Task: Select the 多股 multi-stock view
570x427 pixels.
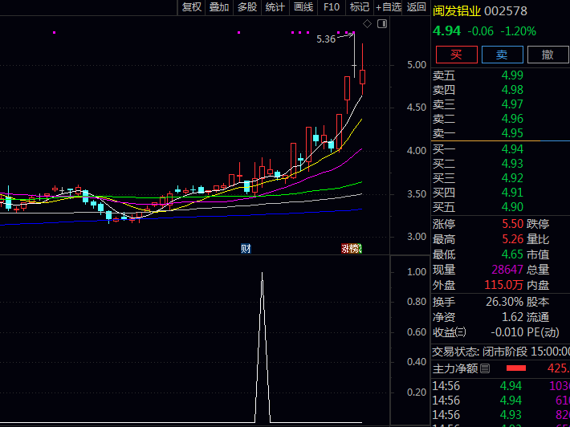Action: (x=247, y=7)
